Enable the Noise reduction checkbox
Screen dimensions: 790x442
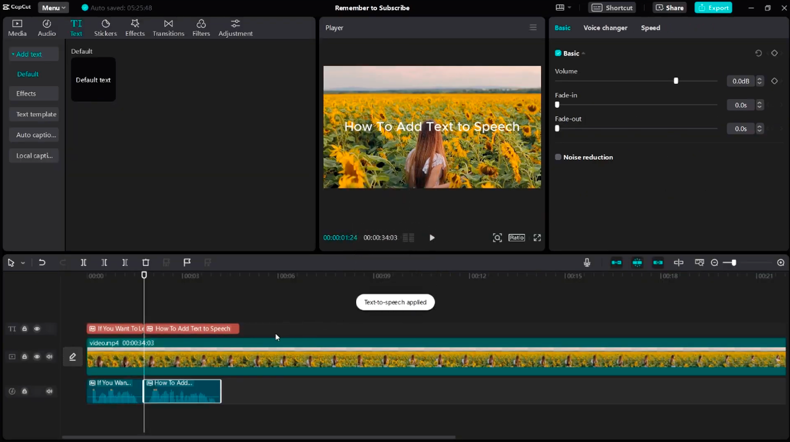(558, 157)
